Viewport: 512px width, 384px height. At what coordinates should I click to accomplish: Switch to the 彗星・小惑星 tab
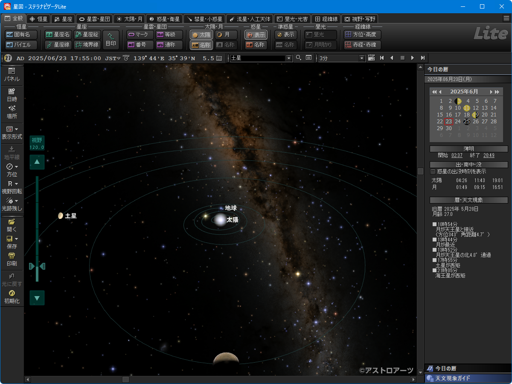click(204, 19)
